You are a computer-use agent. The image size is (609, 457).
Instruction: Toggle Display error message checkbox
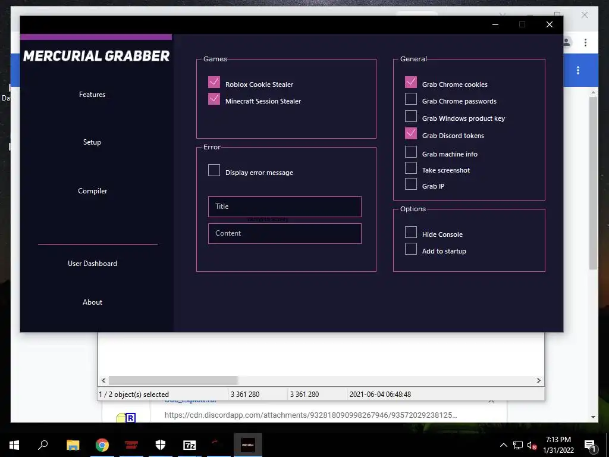[x=214, y=170]
